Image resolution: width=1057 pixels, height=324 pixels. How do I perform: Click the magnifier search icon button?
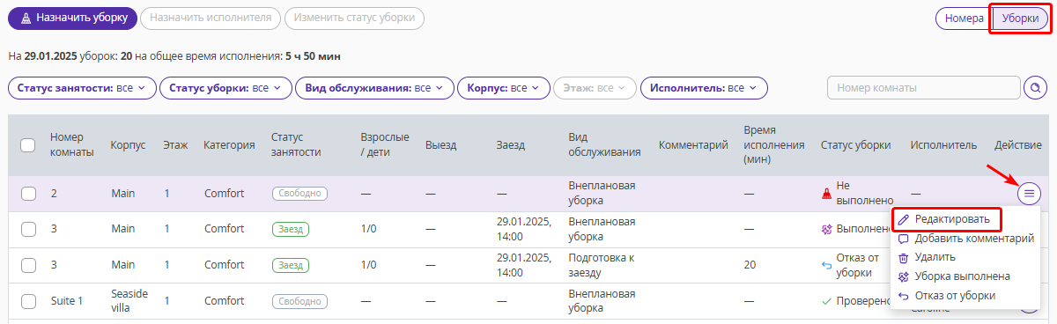(x=1035, y=88)
